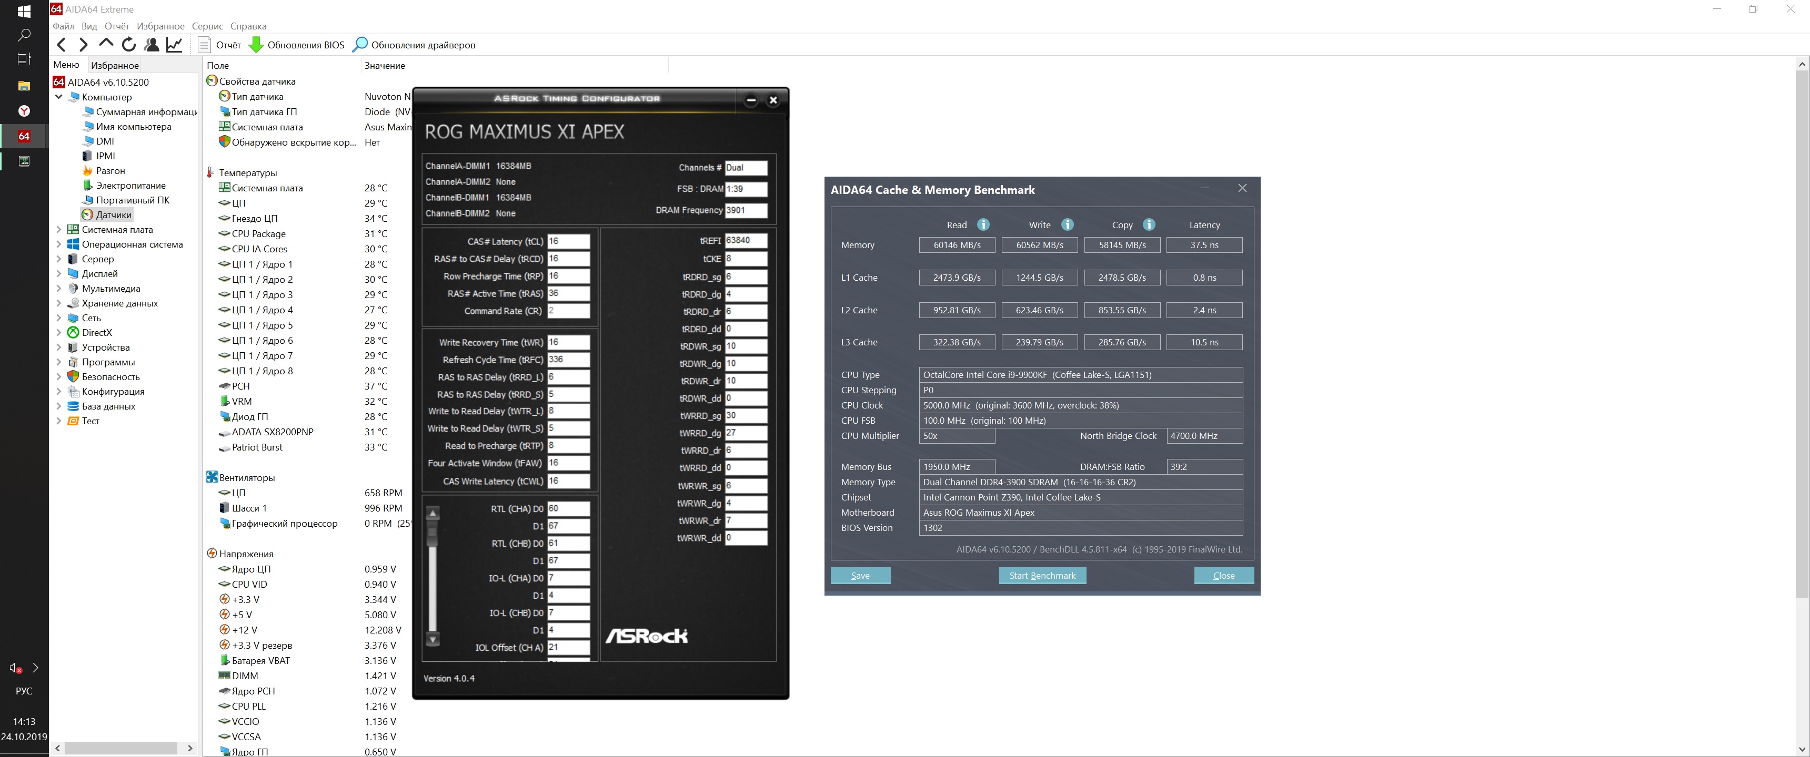
Task: Click the CAS# Latency tCL field
Action: (x=568, y=241)
